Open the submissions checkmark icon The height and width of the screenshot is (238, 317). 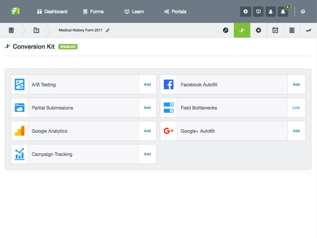coord(275,30)
